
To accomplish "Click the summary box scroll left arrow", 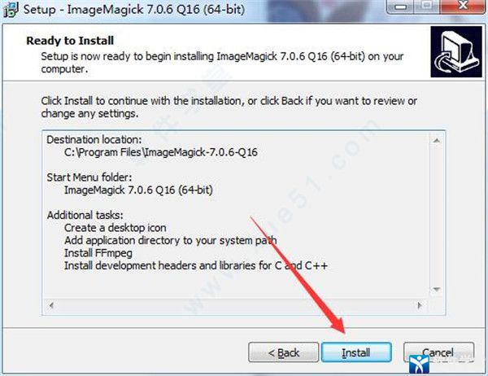I will [51, 305].
